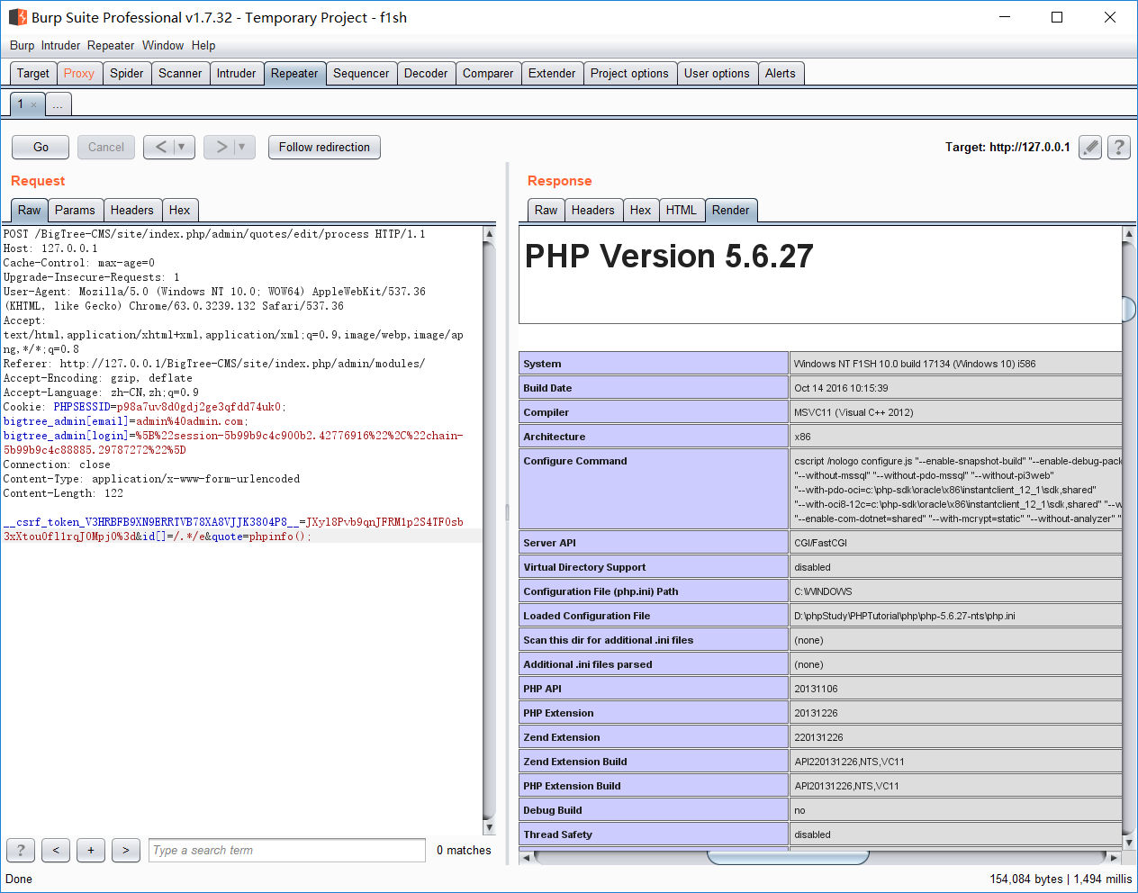Select the Request Raw tab

(30, 211)
